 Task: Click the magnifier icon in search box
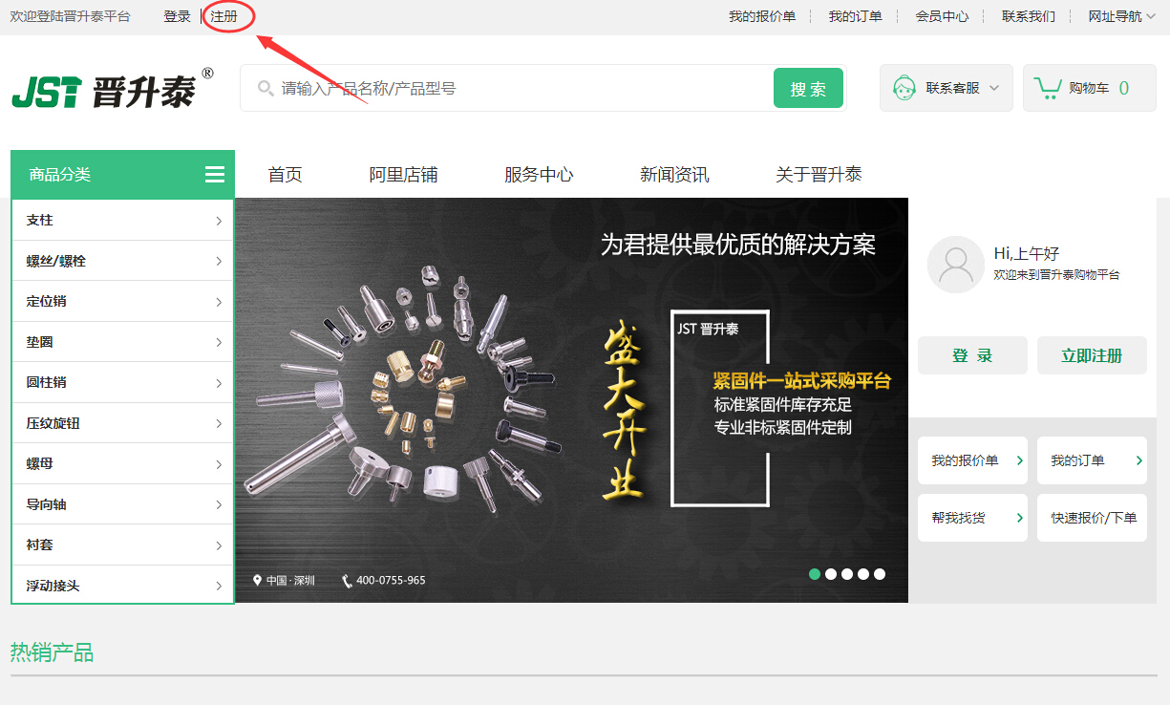tap(266, 89)
